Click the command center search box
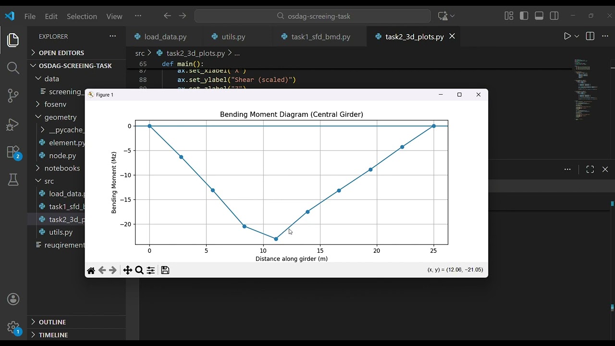 click(x=312, y=16)
